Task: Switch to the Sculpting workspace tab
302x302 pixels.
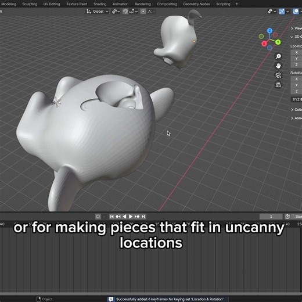Action: click(30, 4)
